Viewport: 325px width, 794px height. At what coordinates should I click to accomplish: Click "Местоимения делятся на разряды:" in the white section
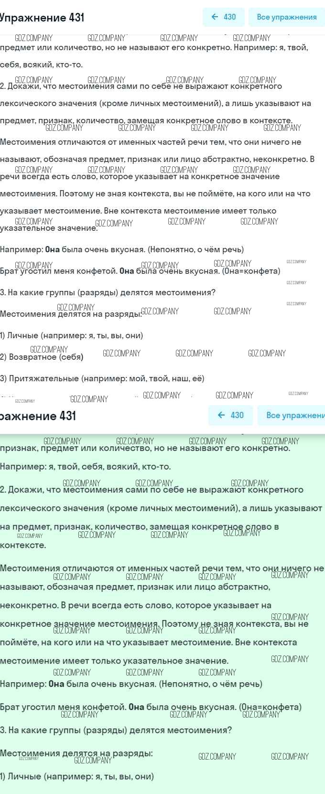[71, 314]
